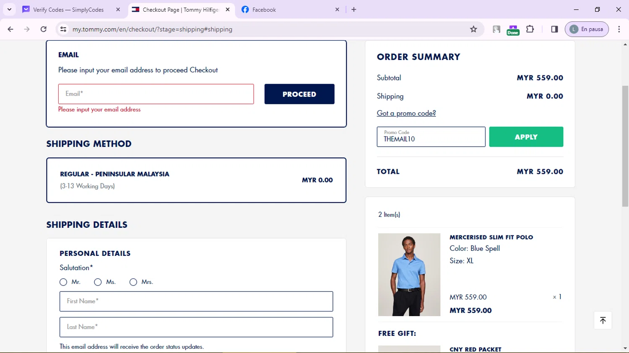
Task: Close the Verify Codes tab
Action: (118, 10)
